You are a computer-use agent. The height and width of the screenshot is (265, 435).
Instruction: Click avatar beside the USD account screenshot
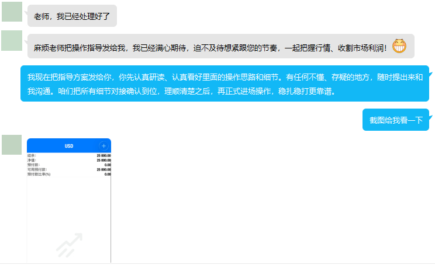[x=12, y=145]
